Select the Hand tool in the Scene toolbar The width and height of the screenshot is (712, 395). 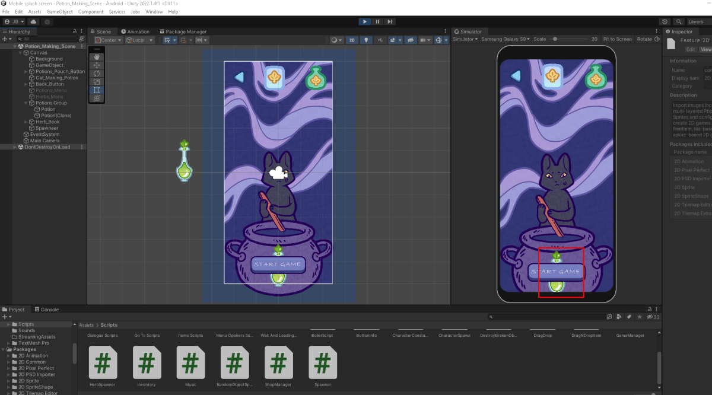(96, 57)
